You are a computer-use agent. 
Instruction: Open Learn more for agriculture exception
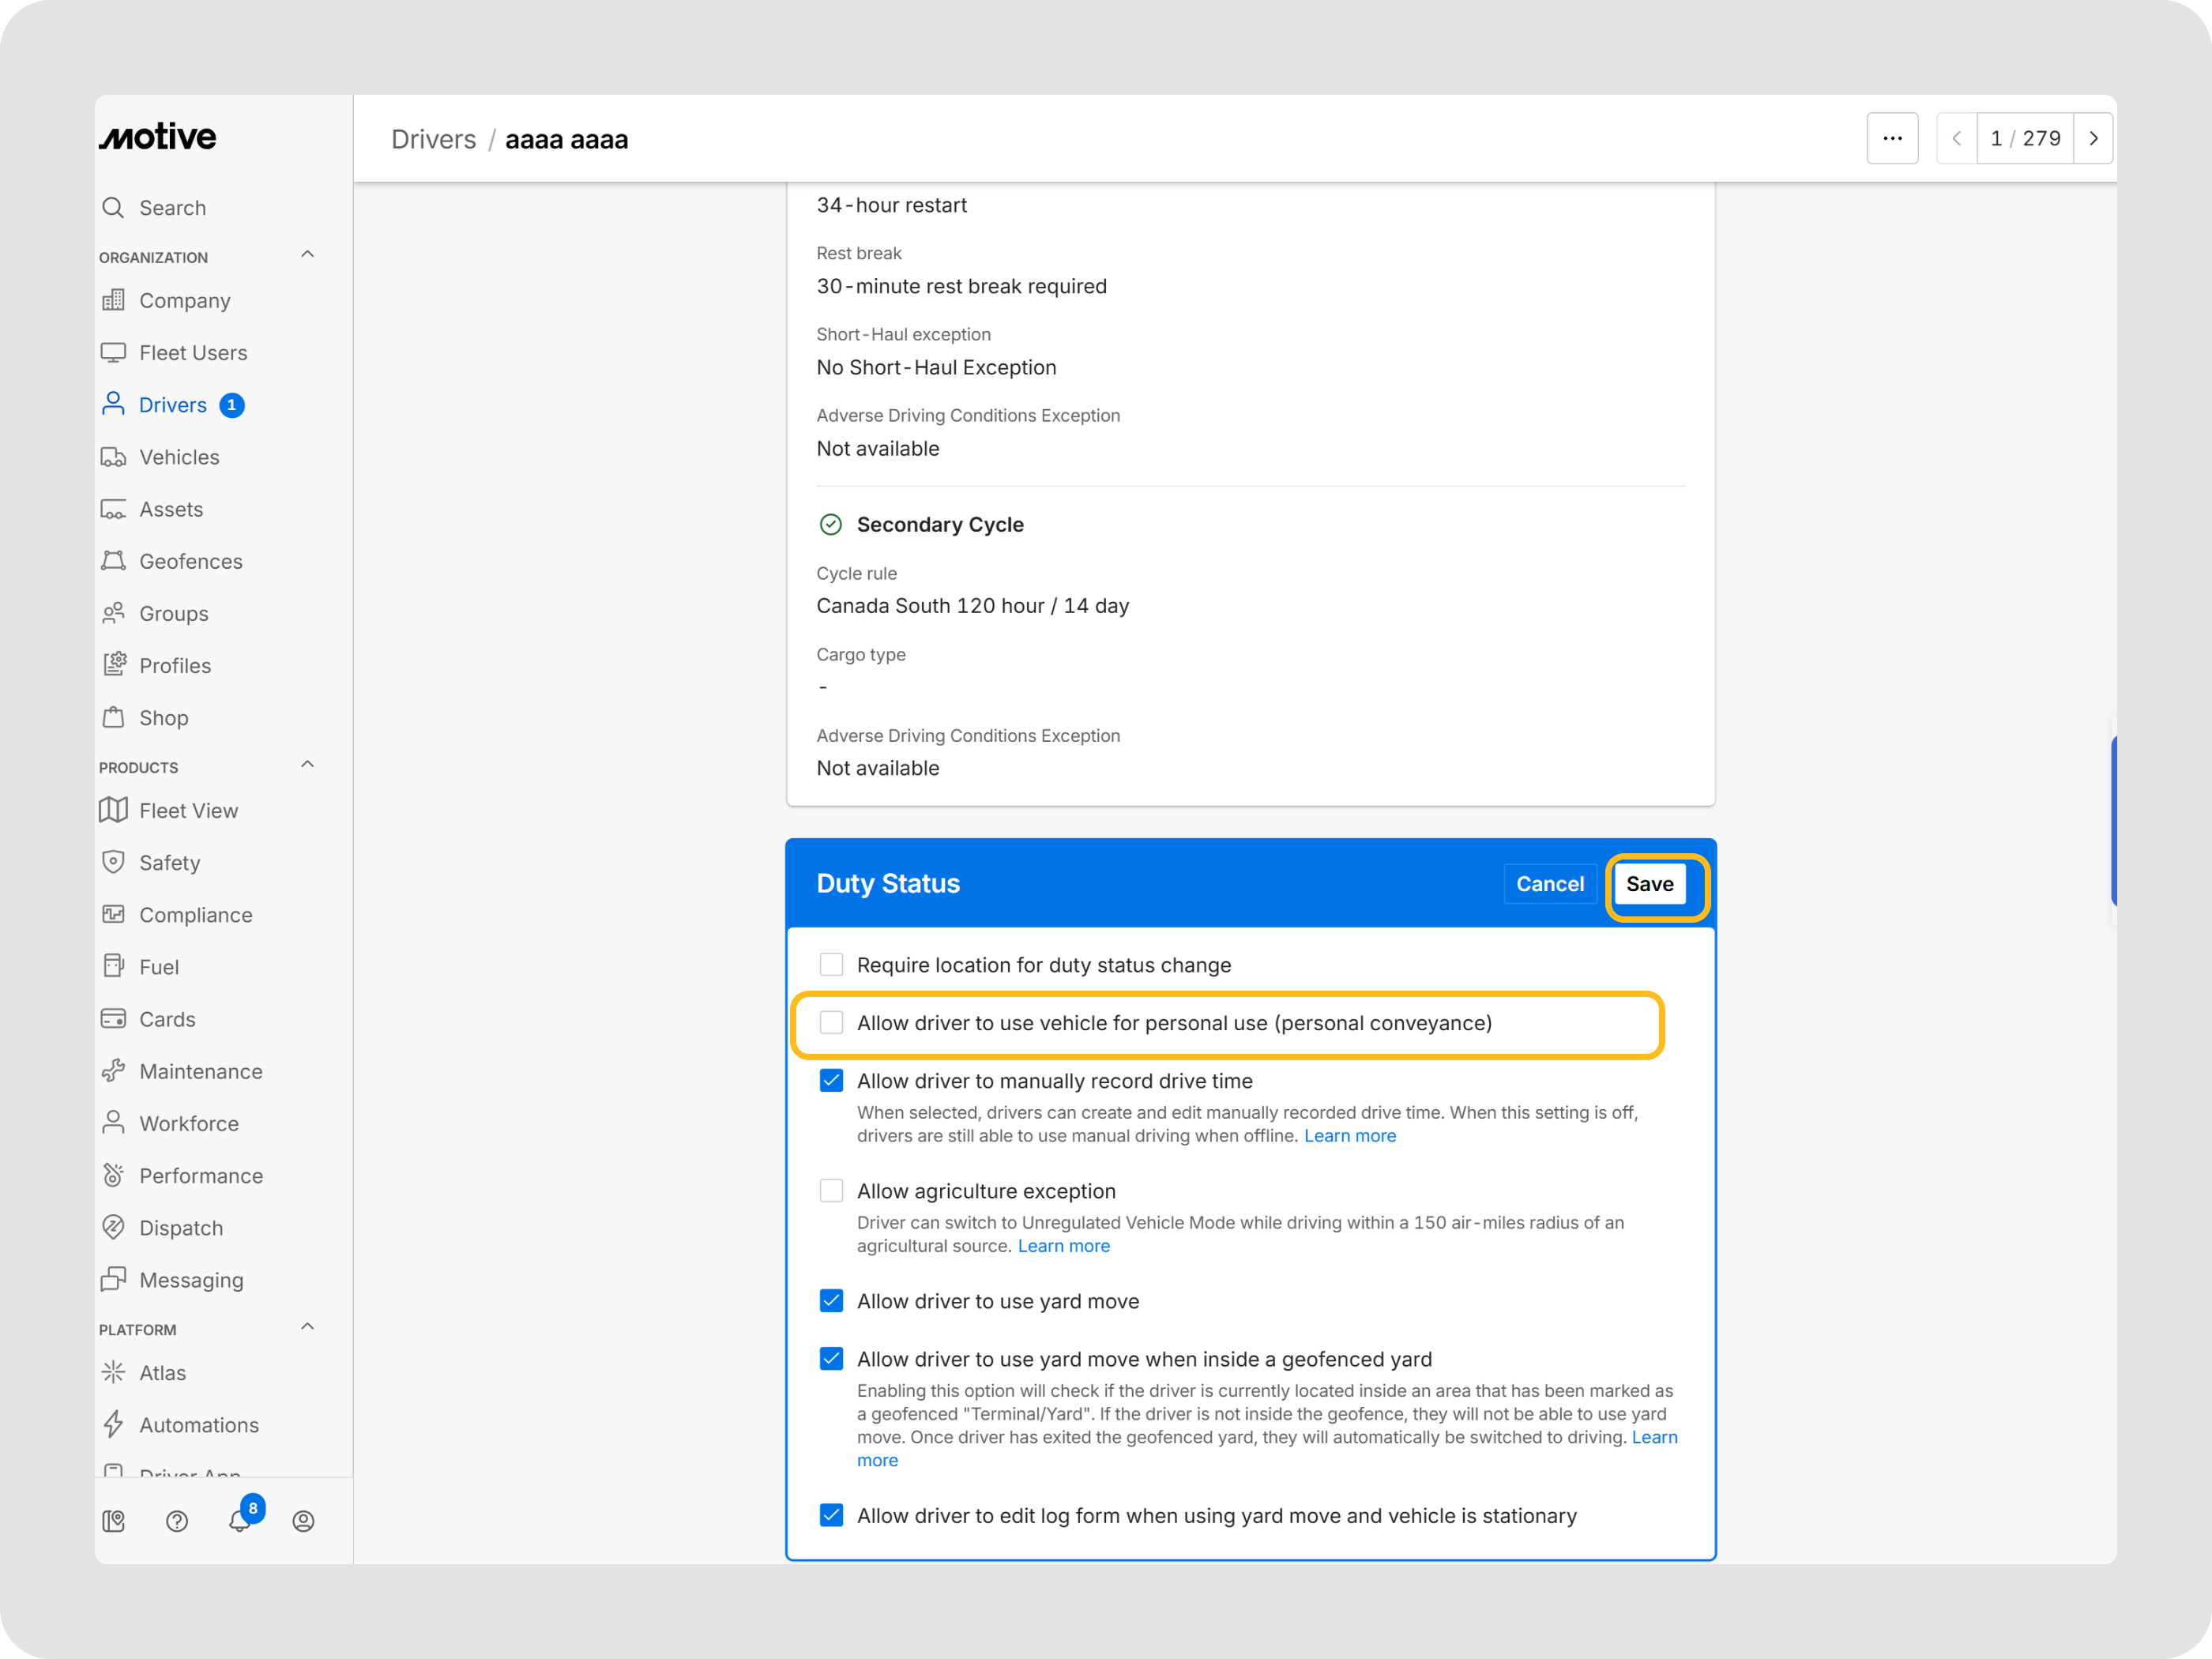(x=1064, y=1246)
